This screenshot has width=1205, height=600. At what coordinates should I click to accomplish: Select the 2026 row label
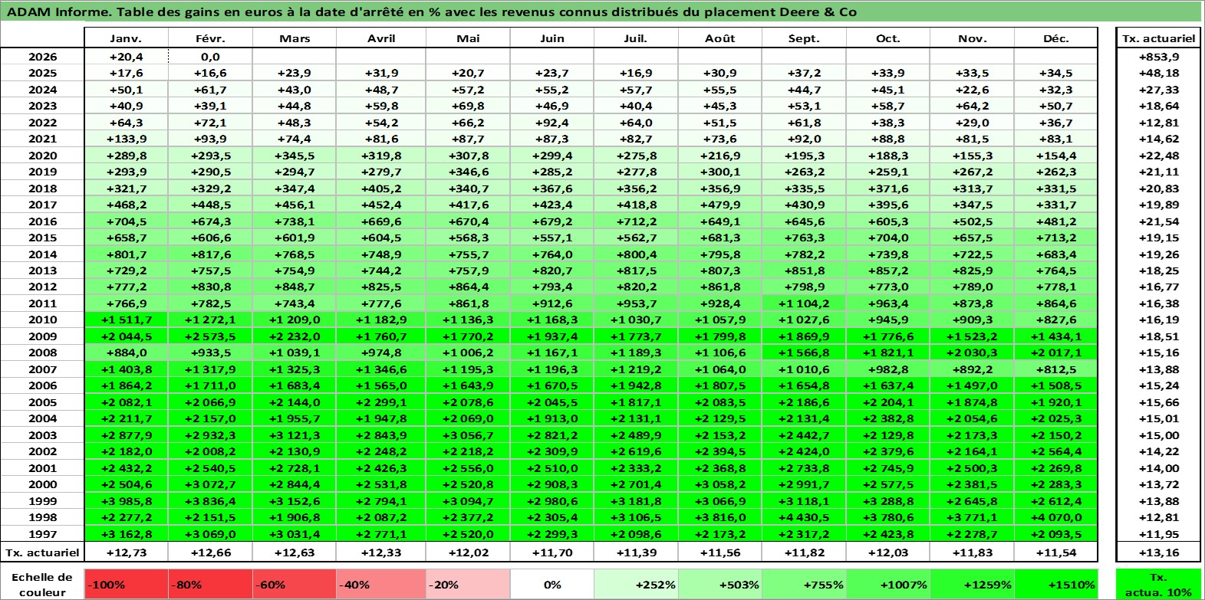point(42,57)
